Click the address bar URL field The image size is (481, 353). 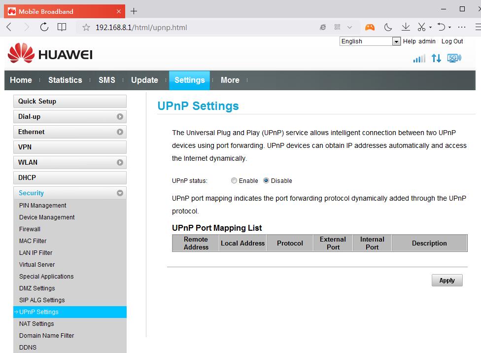pos(197,28)
